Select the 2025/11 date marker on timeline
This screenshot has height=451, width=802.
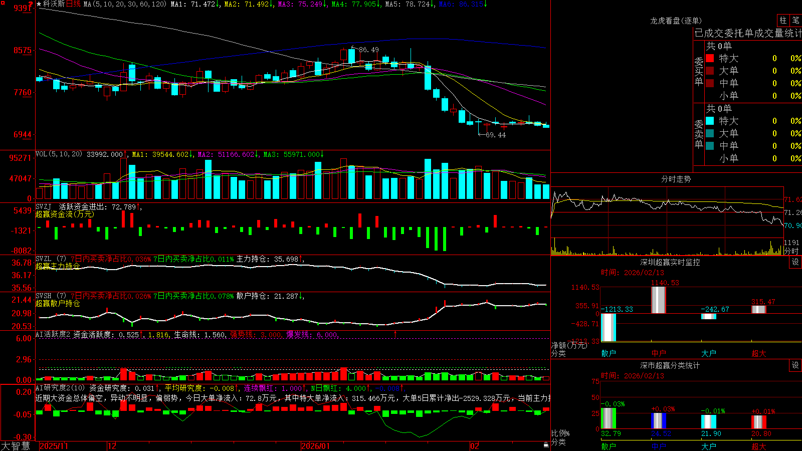(x=54, y=446)
